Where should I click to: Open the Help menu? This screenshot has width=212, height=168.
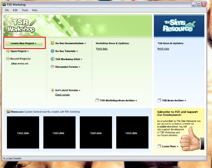pyautogui.click(x=35, y=10)
